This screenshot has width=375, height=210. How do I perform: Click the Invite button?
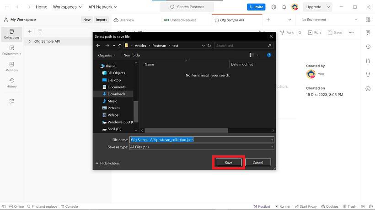pos(256,7)
